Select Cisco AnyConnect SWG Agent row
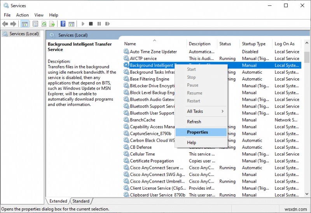This screenshot has height=213, width=311. [x=212, y=174]
